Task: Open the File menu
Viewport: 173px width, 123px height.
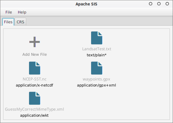Action: [x=9, y=12]
